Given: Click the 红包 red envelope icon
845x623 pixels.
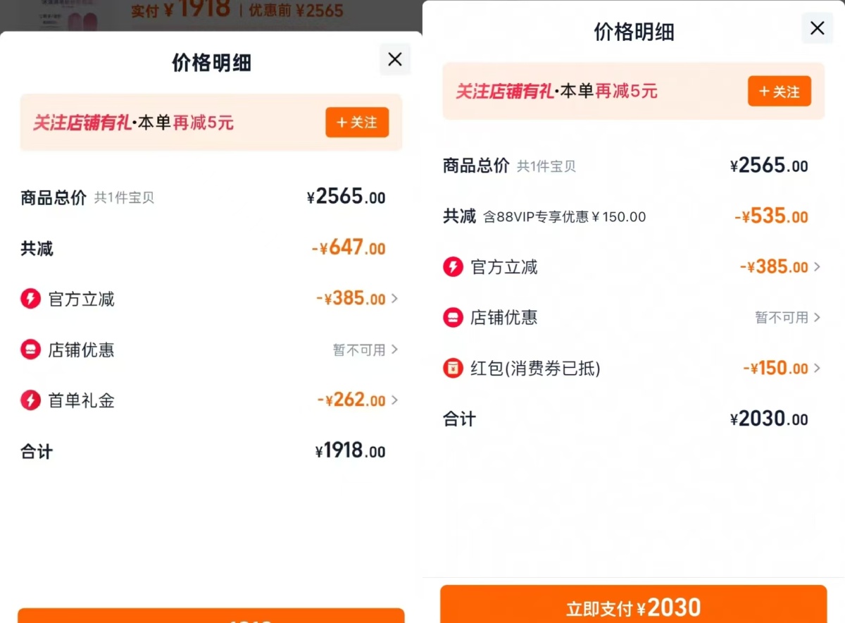Looking at the screenshot, I should tap(453, 368).
